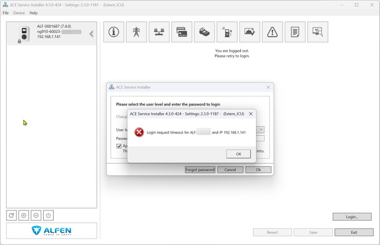380x245 pixels.
Task: Open the payment terminal icon
Action: 204,32
